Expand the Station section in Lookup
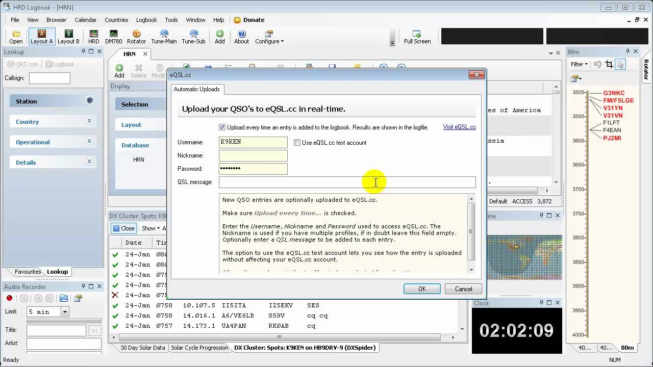Viewport: 653px width, 367px height. (x=89, y=100)
